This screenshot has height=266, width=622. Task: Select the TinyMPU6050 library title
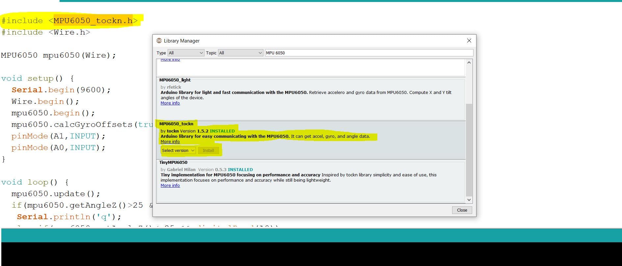pos(173,162)
